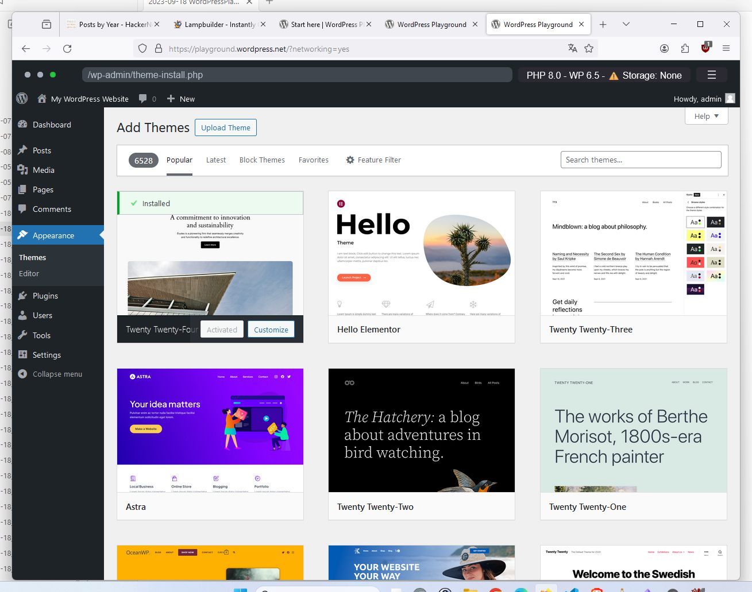Open the Hello Elementor theme thumbnail

click(422, 253)
